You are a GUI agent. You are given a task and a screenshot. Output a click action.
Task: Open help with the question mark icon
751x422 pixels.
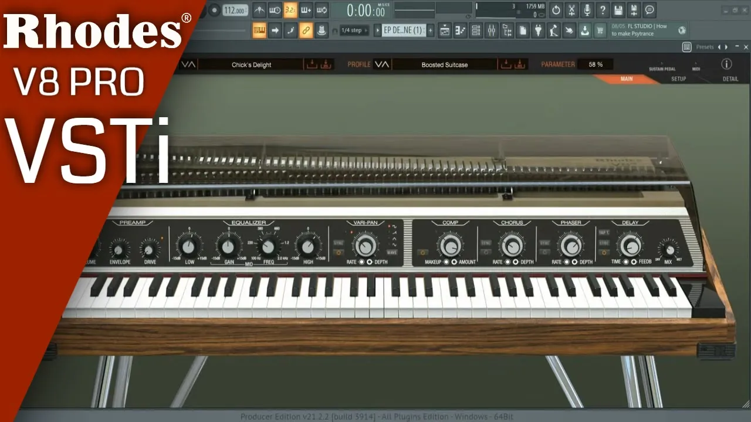click(x=603, y=10)
